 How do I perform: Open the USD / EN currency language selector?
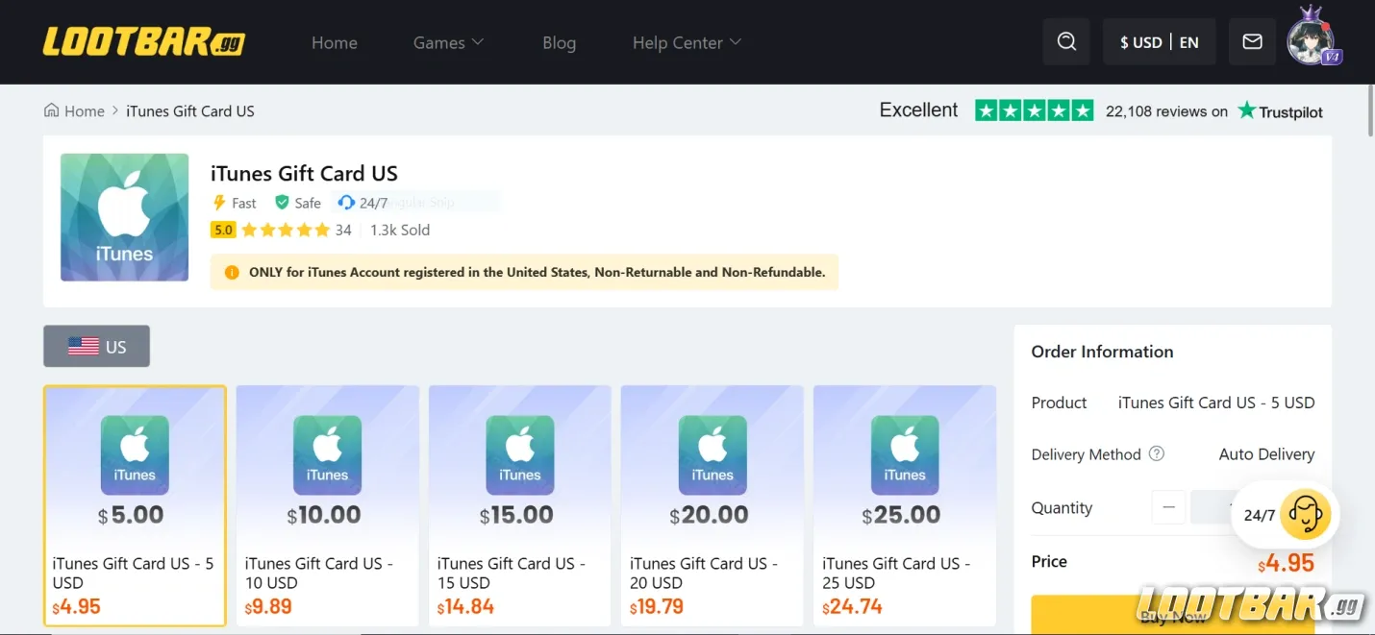point(1159,42)
